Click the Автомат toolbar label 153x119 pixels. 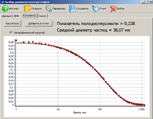click(x=14, y=9)
